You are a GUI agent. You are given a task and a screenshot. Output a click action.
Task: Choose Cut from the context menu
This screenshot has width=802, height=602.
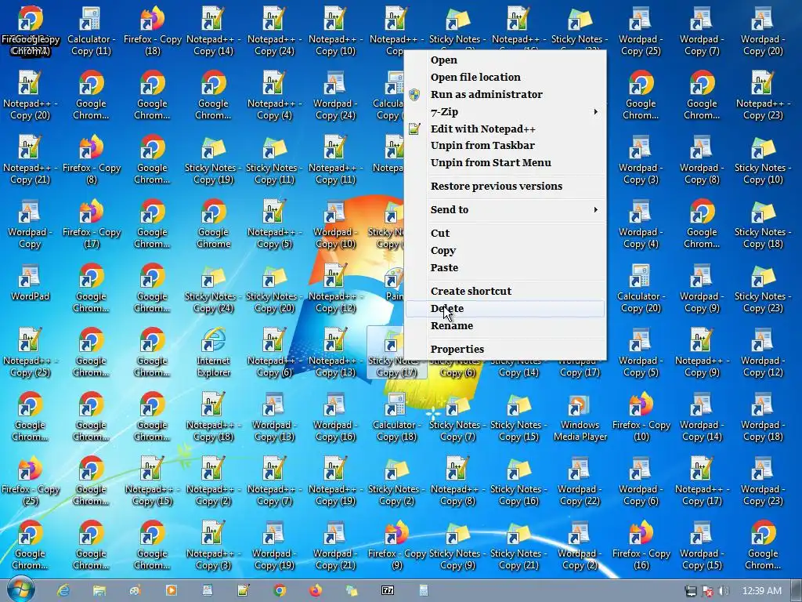click(505, 233)
